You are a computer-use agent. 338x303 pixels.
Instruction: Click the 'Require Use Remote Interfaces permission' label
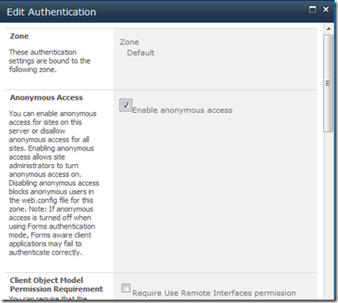(x=214, y=293)
